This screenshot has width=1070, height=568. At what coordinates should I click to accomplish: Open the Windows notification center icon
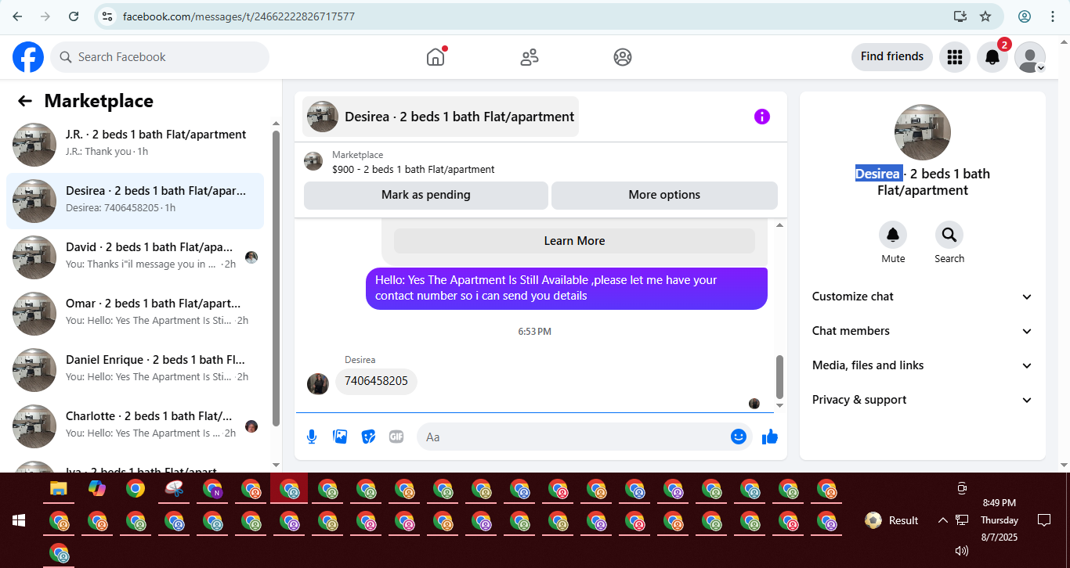click(1043, 520)
